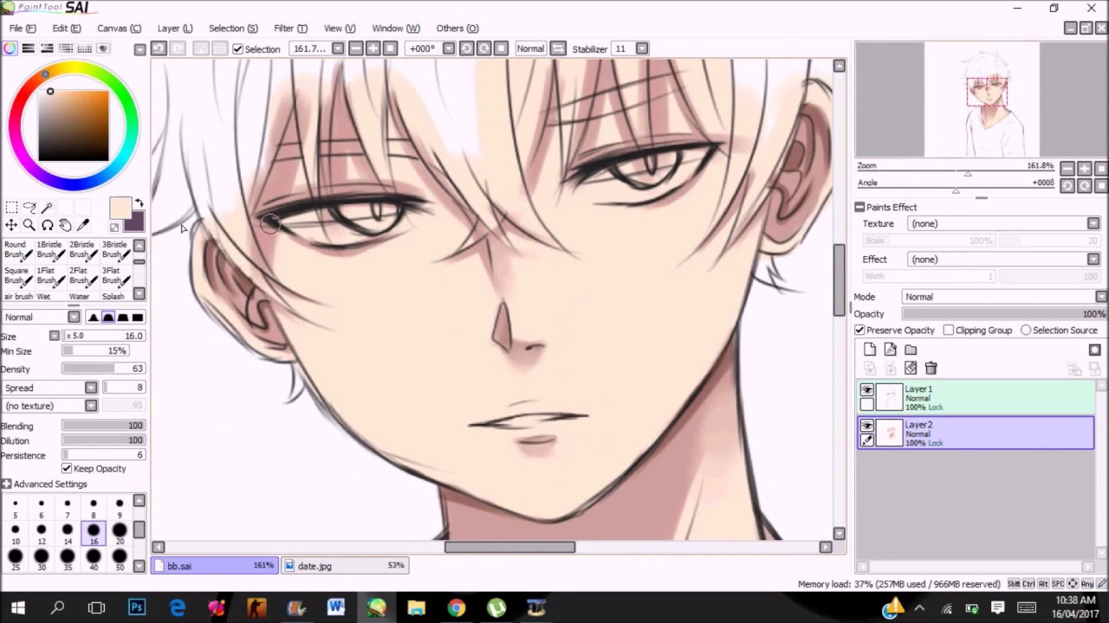Clear the layer with eraser icon

tap(911, 368)
